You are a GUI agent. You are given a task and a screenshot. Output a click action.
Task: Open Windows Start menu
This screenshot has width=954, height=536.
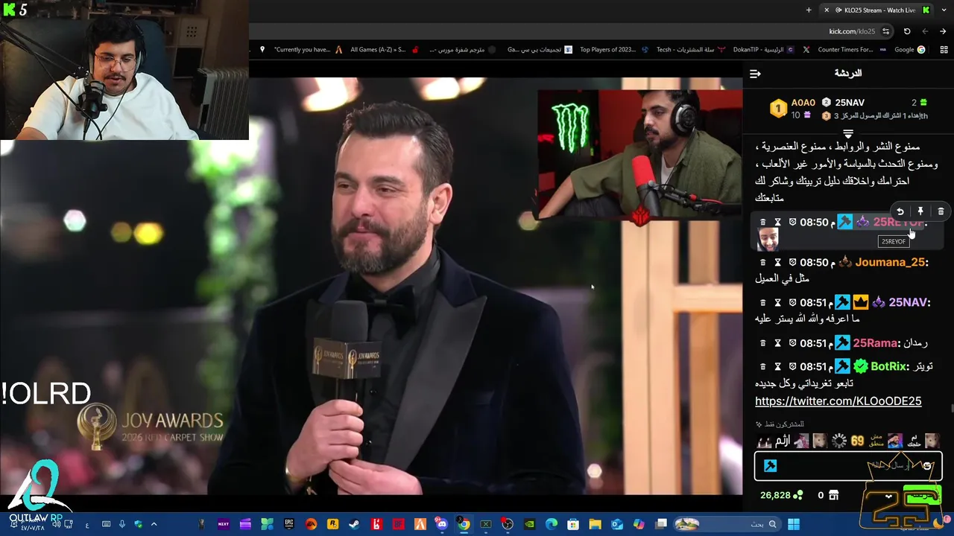click(x=794, y=524)
